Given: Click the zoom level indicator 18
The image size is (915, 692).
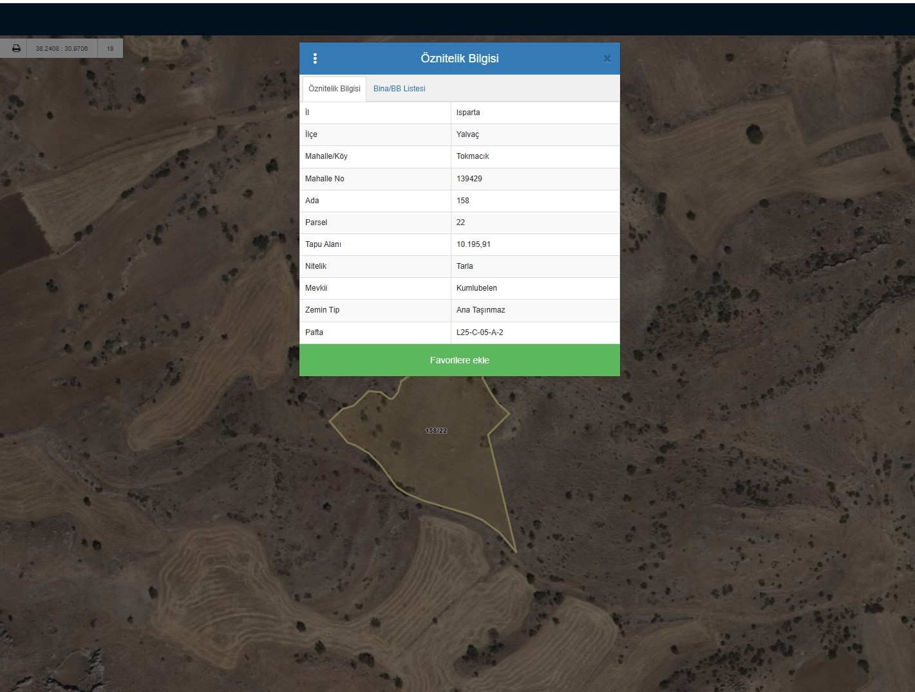Looking at the screenshot, I should (x=110, y=48).
